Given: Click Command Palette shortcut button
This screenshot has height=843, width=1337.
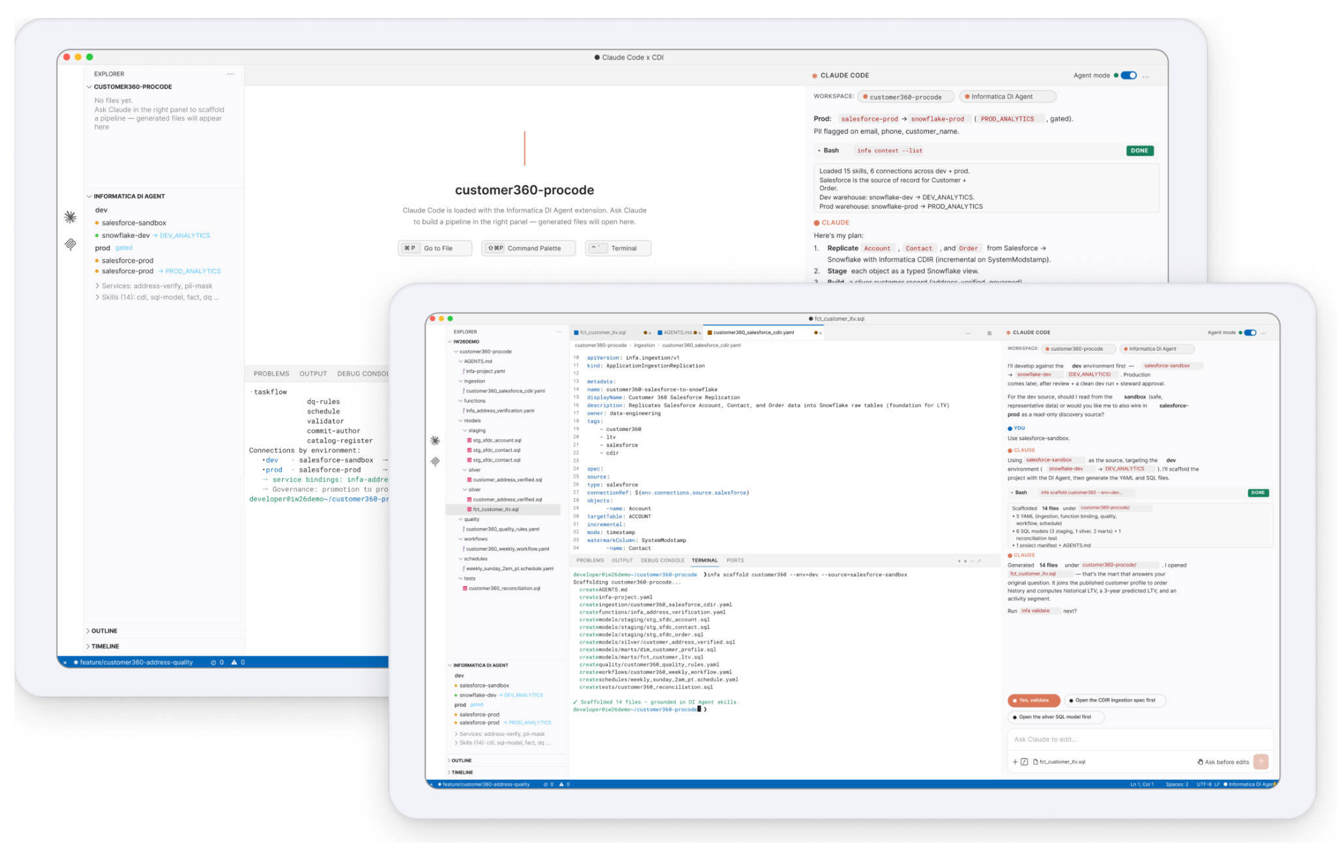Looking at the screenshot, I should click(x=529, y=248).
